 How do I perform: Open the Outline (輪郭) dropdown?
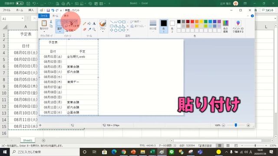[136, 22]
